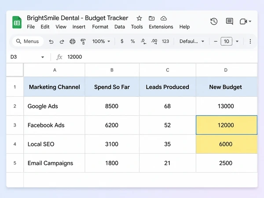This screenshot has height=198, width=264.
Task: Select the 13000 budget cell
Action: [227, 106]
